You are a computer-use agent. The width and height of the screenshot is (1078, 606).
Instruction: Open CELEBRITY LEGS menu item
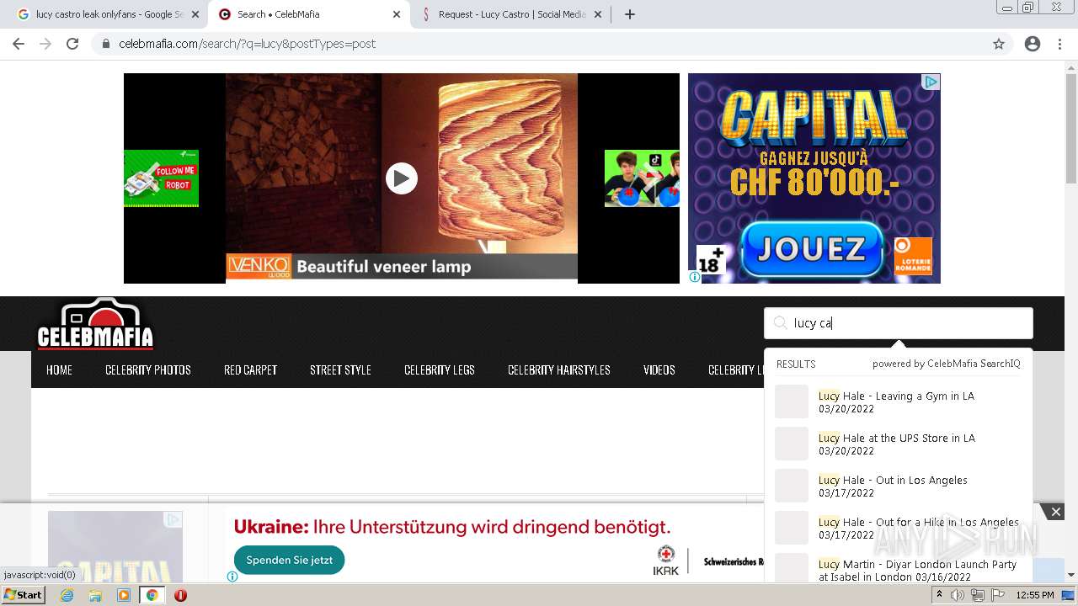click(x=440, y=370)
